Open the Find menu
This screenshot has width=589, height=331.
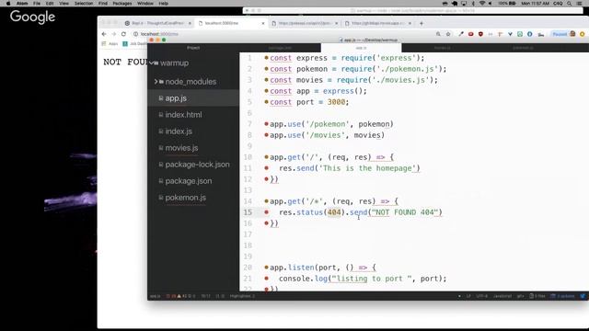pyautogui.click(x=103, y=4)
